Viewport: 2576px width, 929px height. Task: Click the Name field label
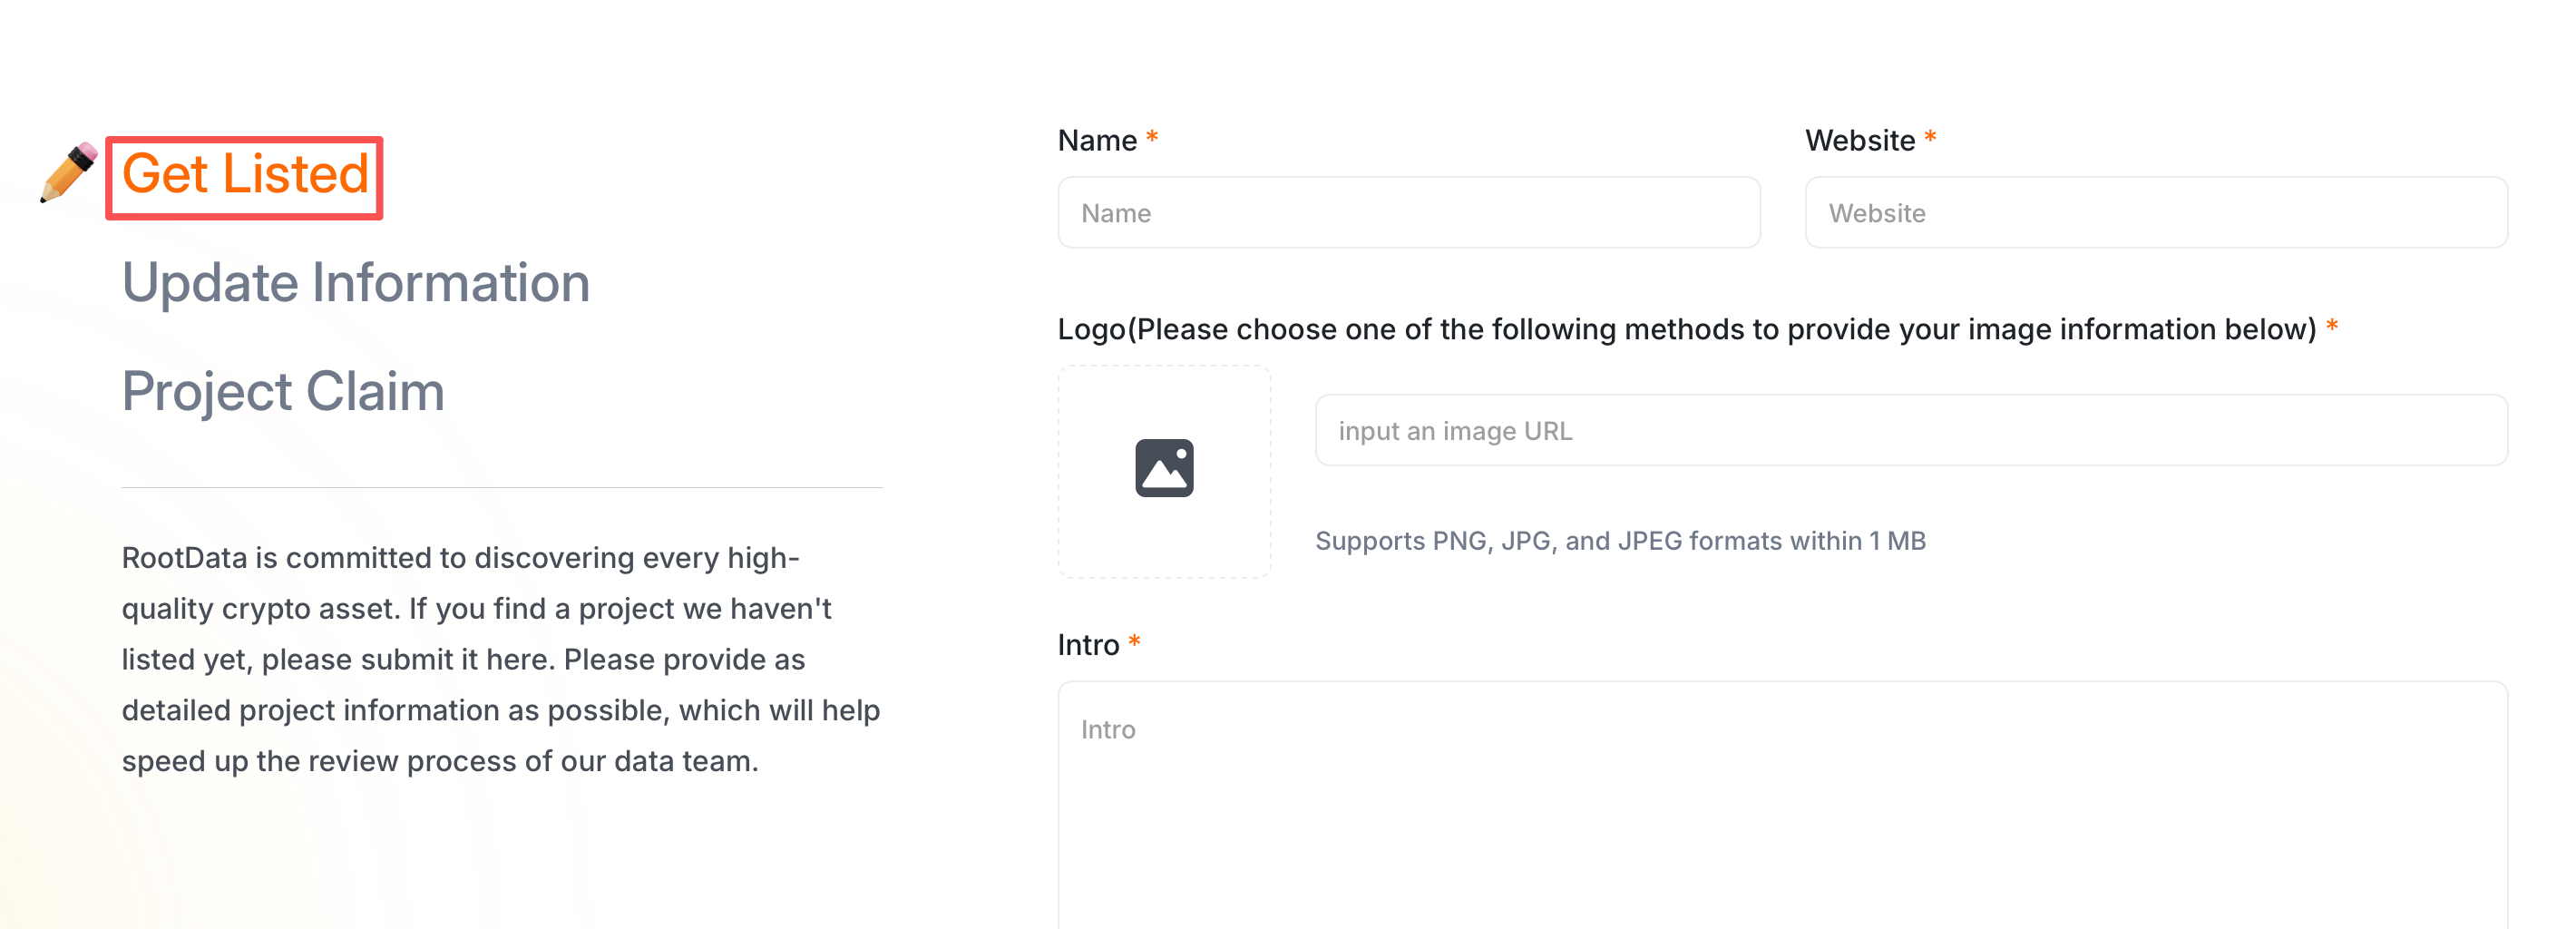(x=1097, y=141)
